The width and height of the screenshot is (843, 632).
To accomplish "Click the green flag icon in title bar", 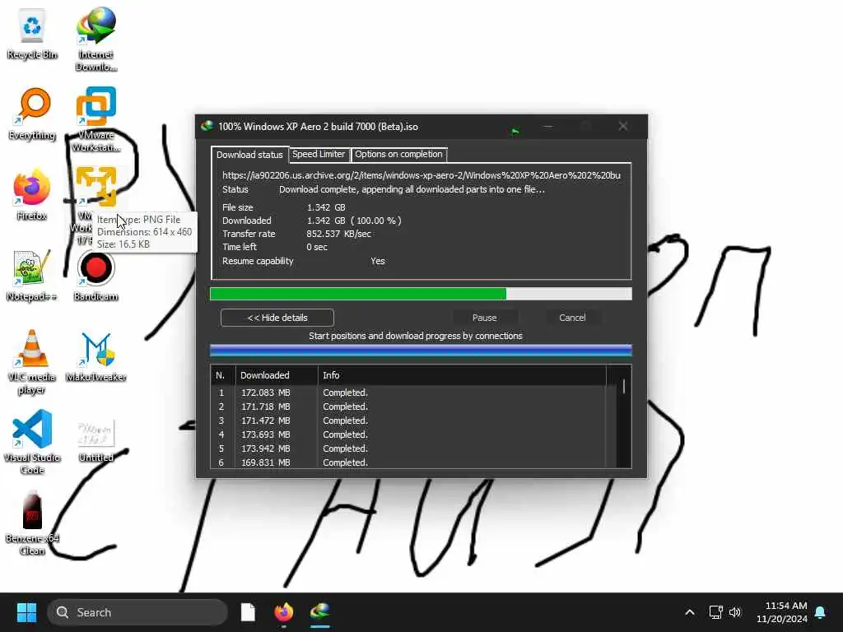I will 515,131.
